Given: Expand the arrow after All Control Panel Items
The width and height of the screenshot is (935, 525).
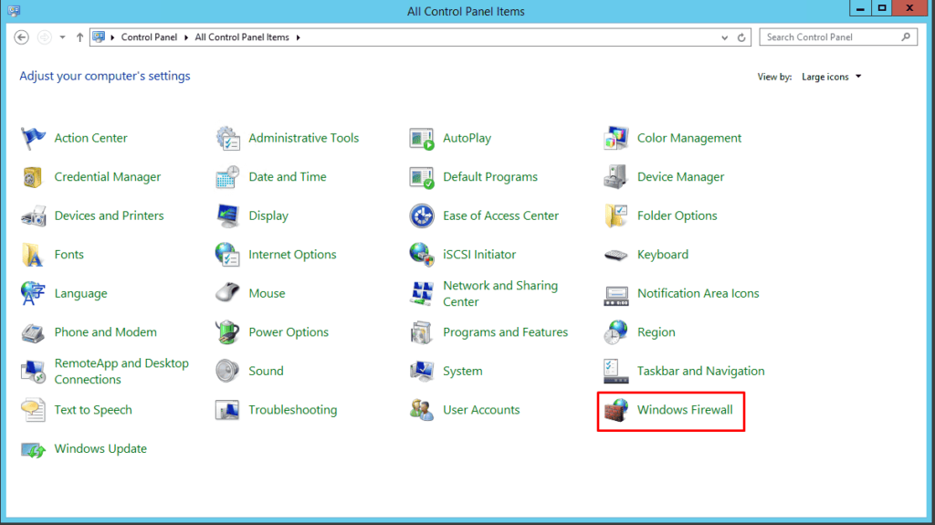Looking at the screenshot, I should (x=299, y=37).
